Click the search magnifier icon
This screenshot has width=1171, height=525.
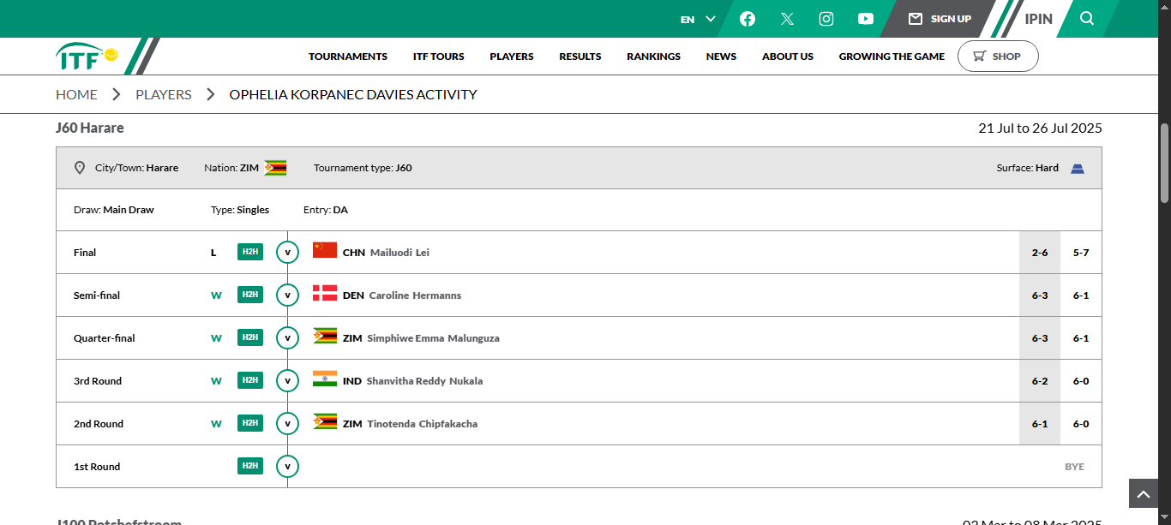click(x=1087, y=19)
